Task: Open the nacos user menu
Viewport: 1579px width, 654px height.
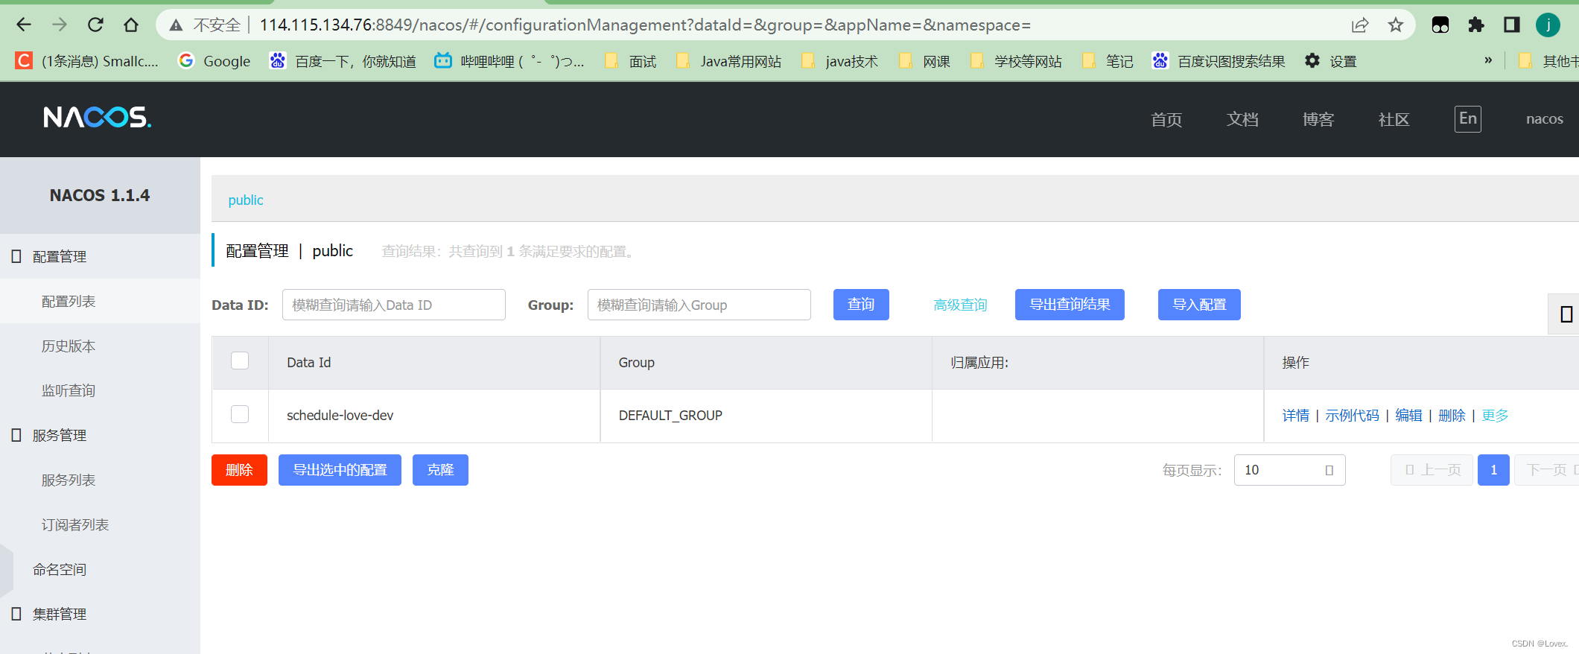Action: click(x=1544, y=119)
